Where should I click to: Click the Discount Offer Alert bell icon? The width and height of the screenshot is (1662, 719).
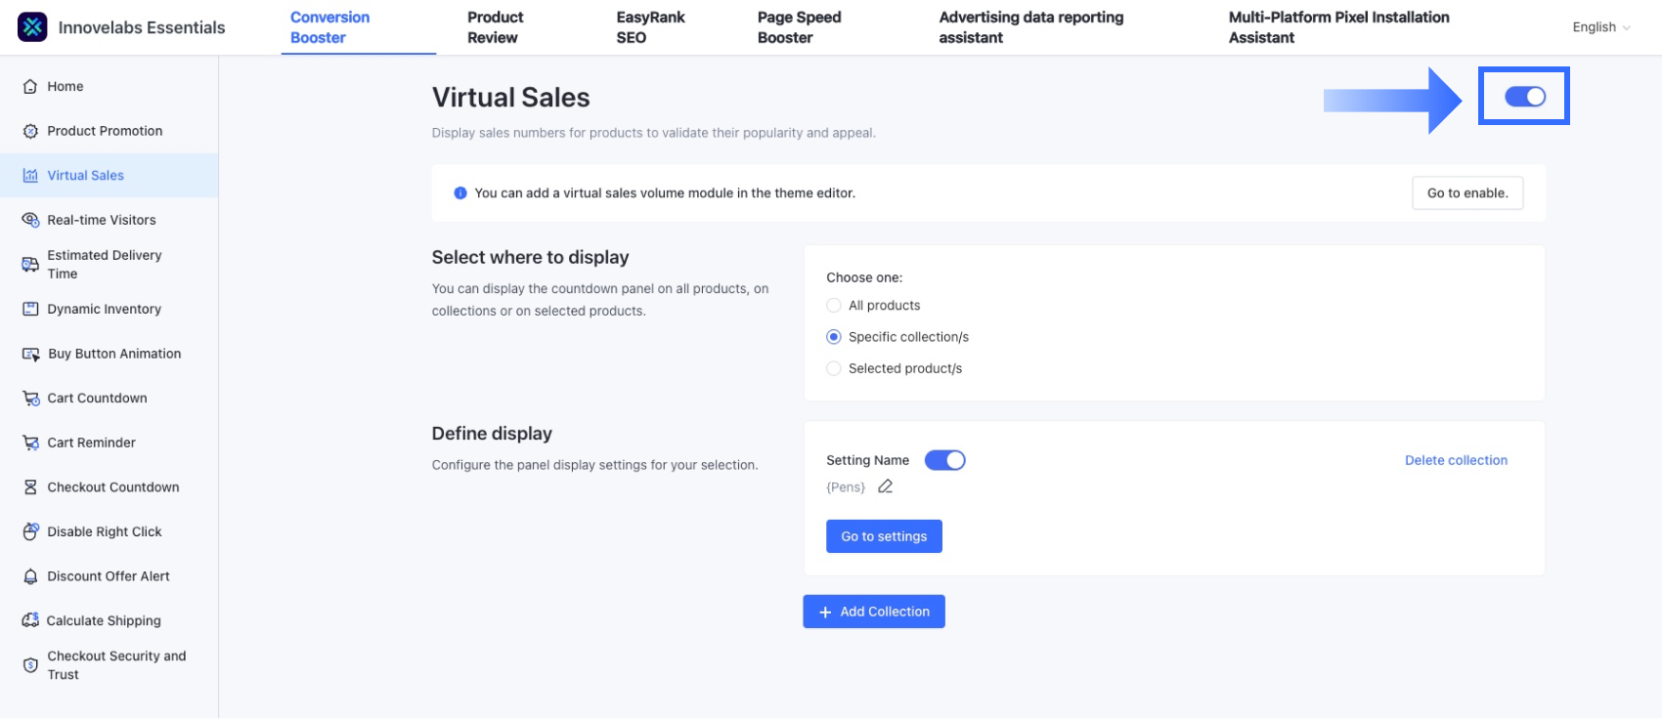click(30, 576)
